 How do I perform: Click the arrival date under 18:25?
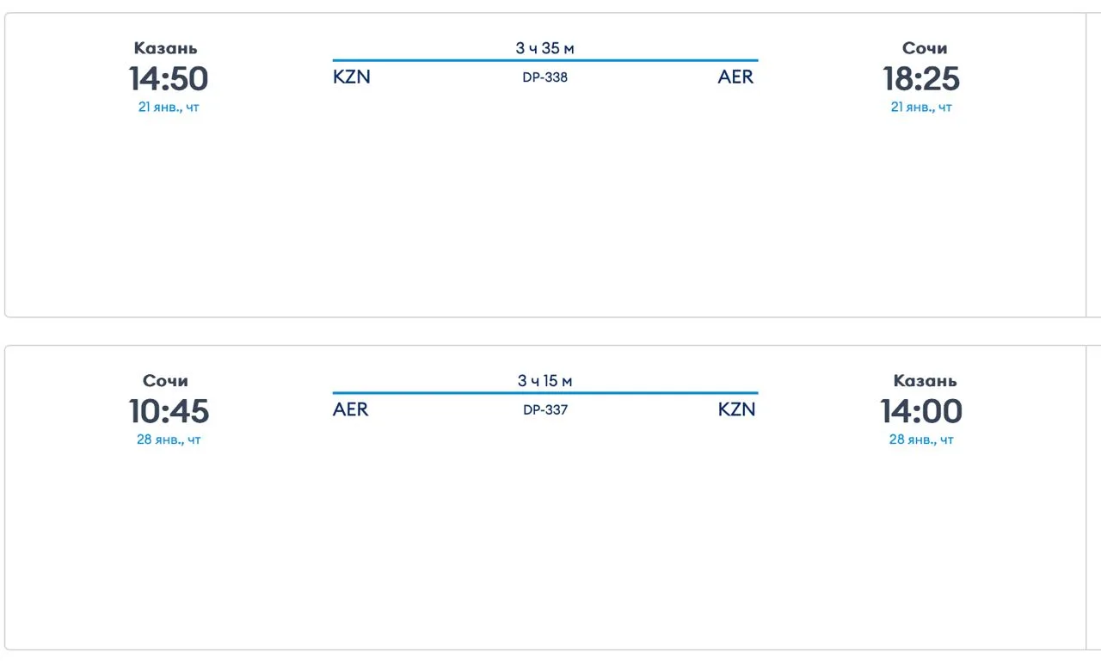coord(921,108)
